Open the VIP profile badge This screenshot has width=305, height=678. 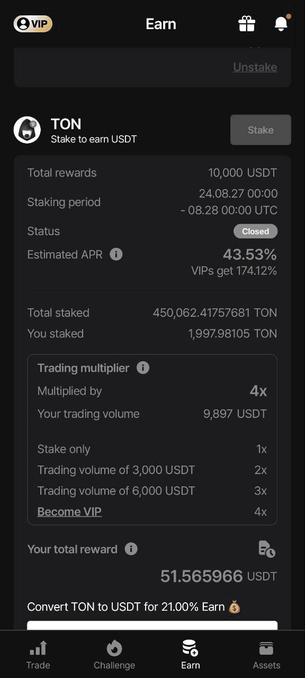(x=33, y=23)
